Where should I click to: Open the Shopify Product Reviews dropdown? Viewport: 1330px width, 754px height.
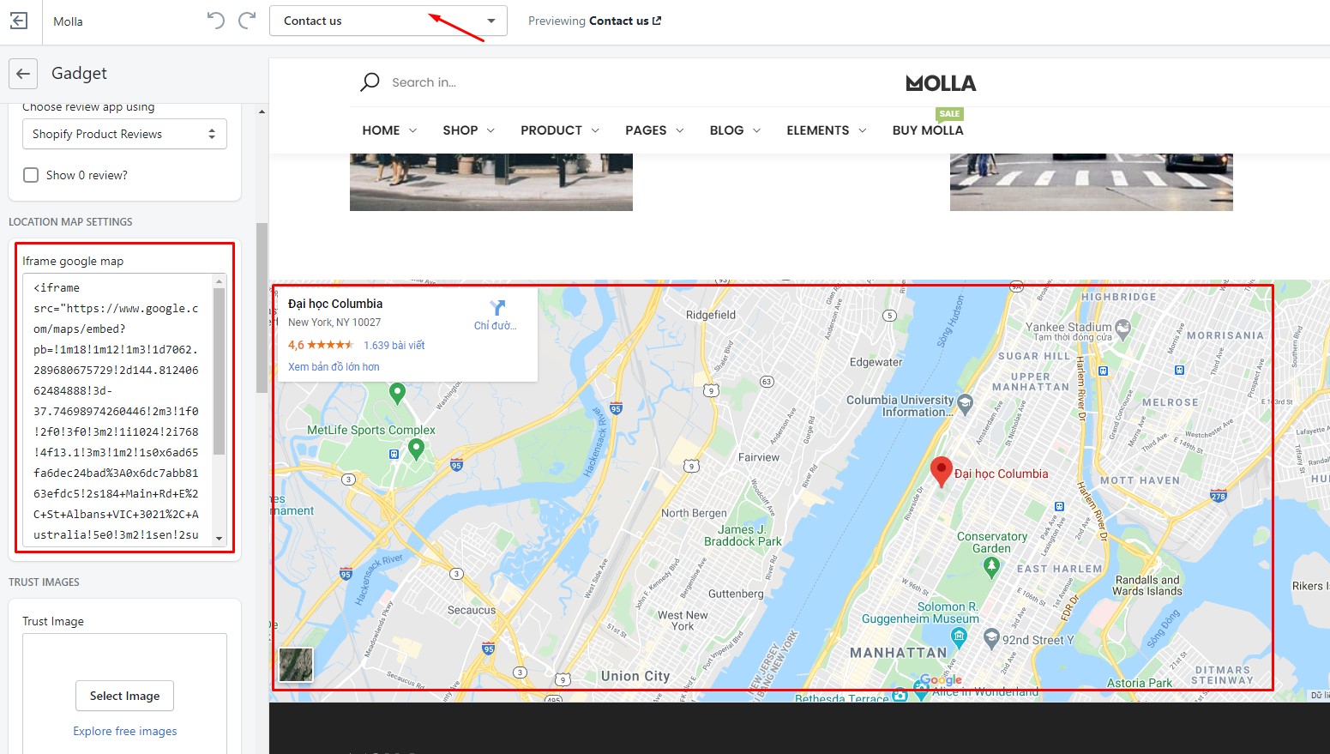coord(124,134)
